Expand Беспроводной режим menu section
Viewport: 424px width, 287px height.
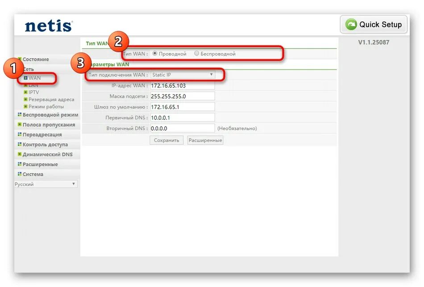point(50,115)
